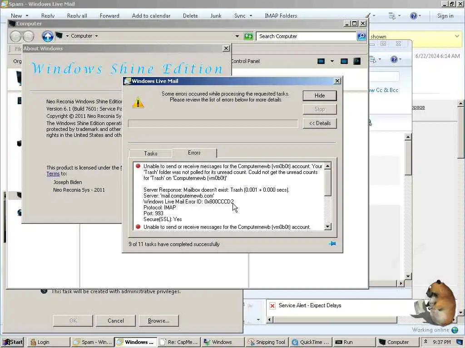Pin the dialog with the pushpin icon
The height and width of the screenshot is (348, 465).
332,243
